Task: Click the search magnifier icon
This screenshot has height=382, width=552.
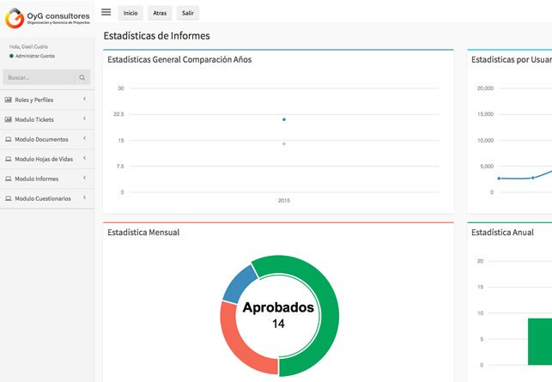Action: point(82,77)
